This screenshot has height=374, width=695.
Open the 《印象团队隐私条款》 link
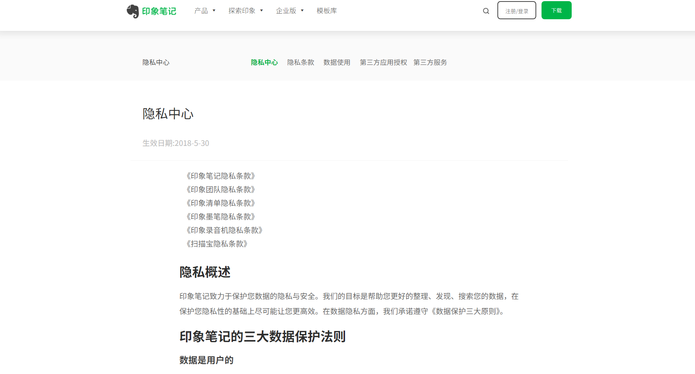point(221,190)
